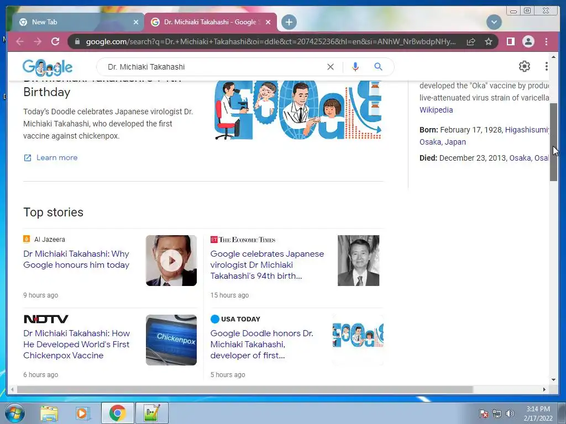This screenshot has height=424, width=566.
Task: Start voice search with microphone
Action: (x=355, y=67)
